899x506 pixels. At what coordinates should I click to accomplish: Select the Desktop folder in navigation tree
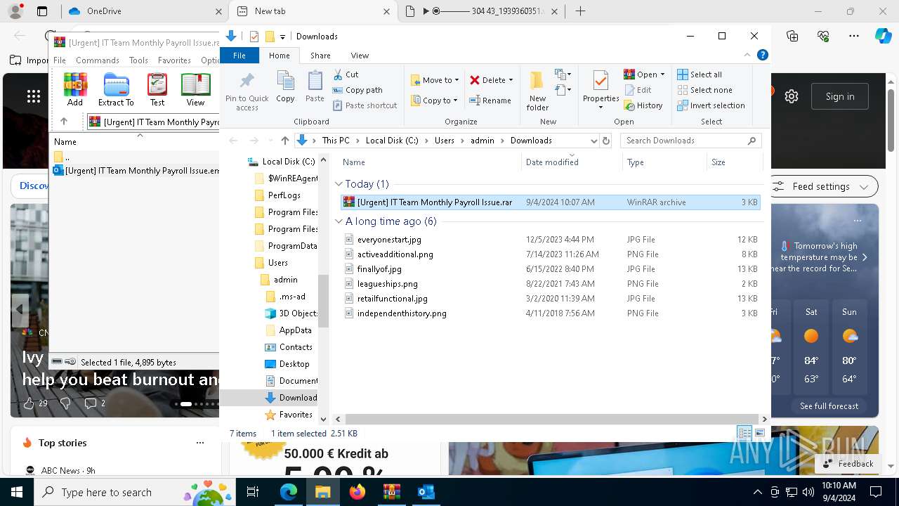[294, 364]
